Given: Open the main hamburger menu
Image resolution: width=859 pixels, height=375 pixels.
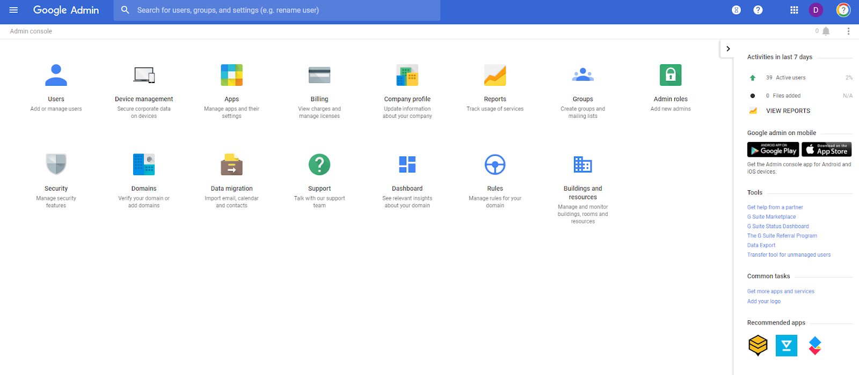Looking at the screenshot, I should pyautogui.click(x=14, y=10).
